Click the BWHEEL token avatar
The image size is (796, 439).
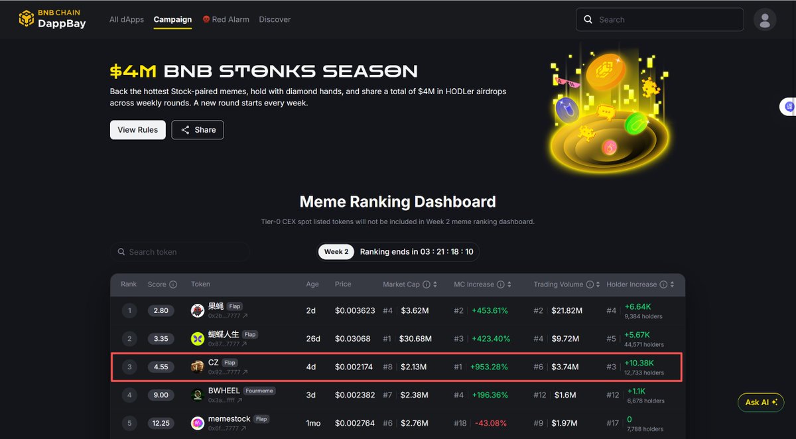point(198,395)
